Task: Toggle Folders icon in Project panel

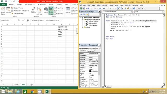Action: coord(87,14)
